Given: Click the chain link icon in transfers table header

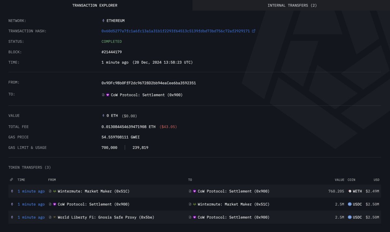Looking at the screenshot, I should (12, 179).
